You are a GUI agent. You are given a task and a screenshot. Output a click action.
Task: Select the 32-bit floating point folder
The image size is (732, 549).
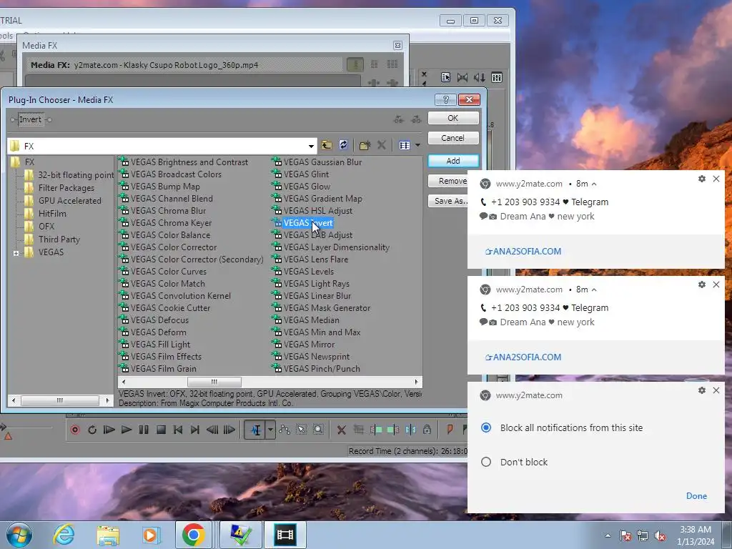point(76,175)
